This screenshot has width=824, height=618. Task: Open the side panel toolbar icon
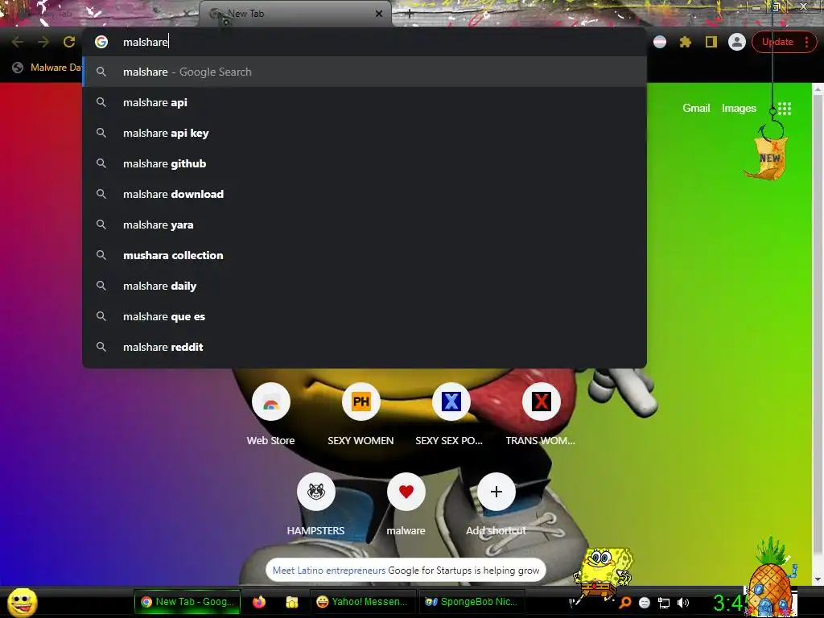(x=711, y=42)
